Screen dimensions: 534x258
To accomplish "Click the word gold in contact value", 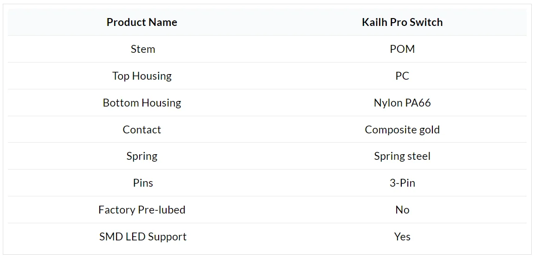I will point(429,130).
